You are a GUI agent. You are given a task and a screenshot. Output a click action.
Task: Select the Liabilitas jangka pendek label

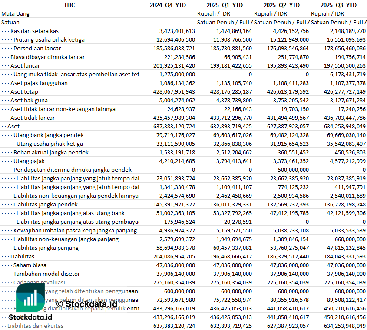pos(46,204)
